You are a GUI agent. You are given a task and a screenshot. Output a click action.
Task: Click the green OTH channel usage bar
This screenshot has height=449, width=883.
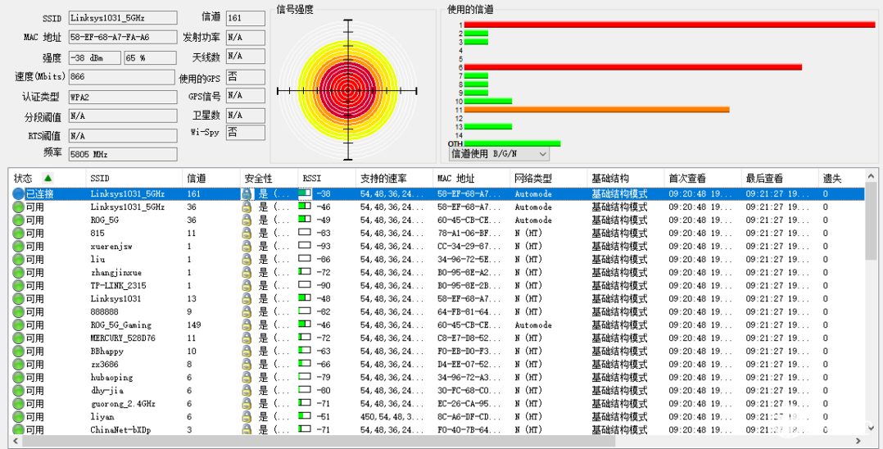(x=513, y=143)
